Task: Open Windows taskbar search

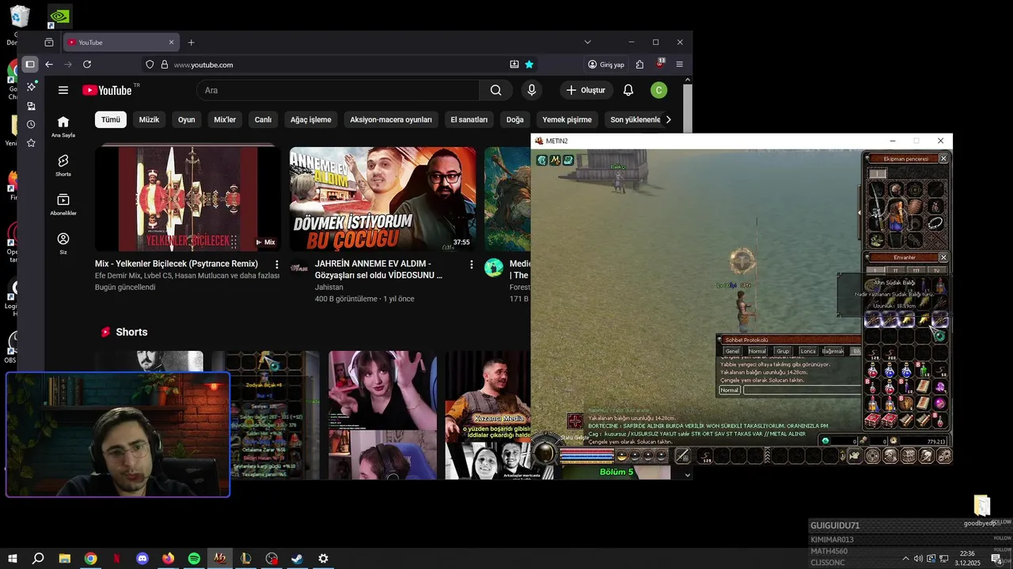Action: [38, 559]
